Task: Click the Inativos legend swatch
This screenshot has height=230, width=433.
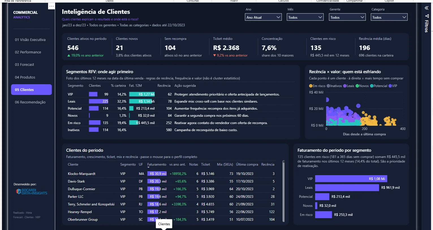Action: tap(328, 86)
